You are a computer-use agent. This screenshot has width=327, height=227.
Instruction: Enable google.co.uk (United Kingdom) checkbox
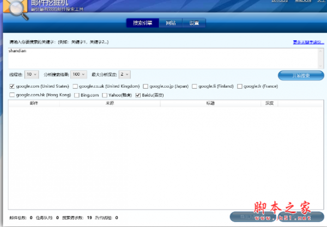pyautogui.click(x=75, y=86)
